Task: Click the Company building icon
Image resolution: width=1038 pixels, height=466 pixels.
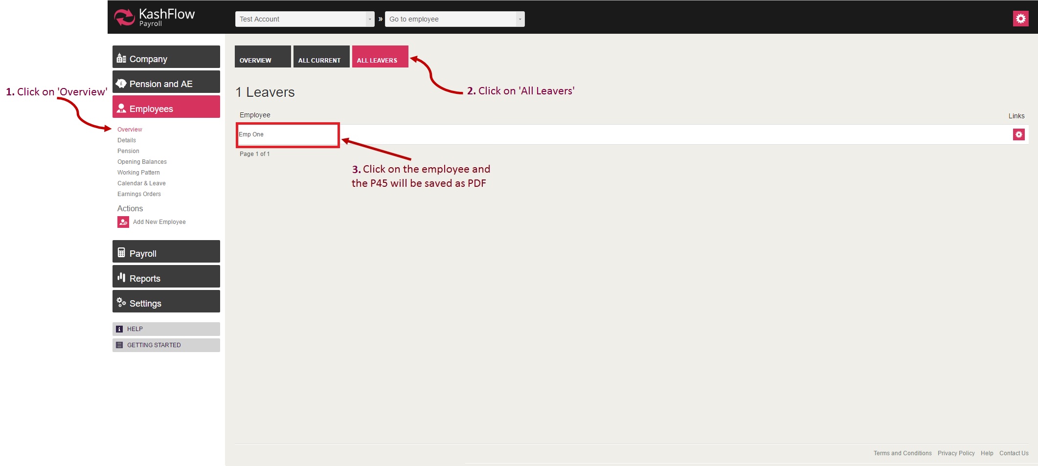Action: click(121, 59)
